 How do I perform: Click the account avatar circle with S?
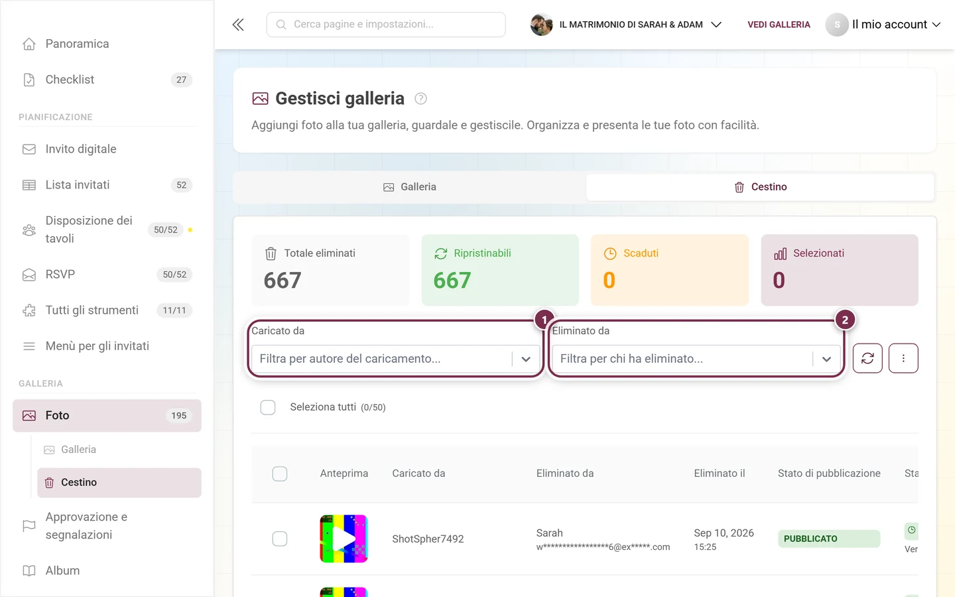tap(837, 25)
